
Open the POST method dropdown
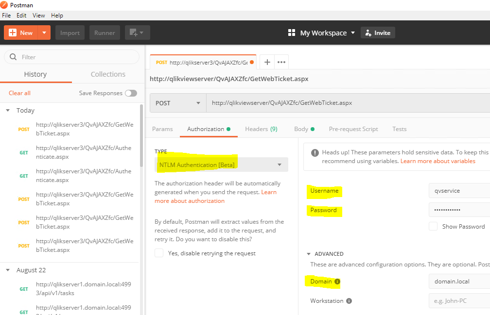click(177, 103)
